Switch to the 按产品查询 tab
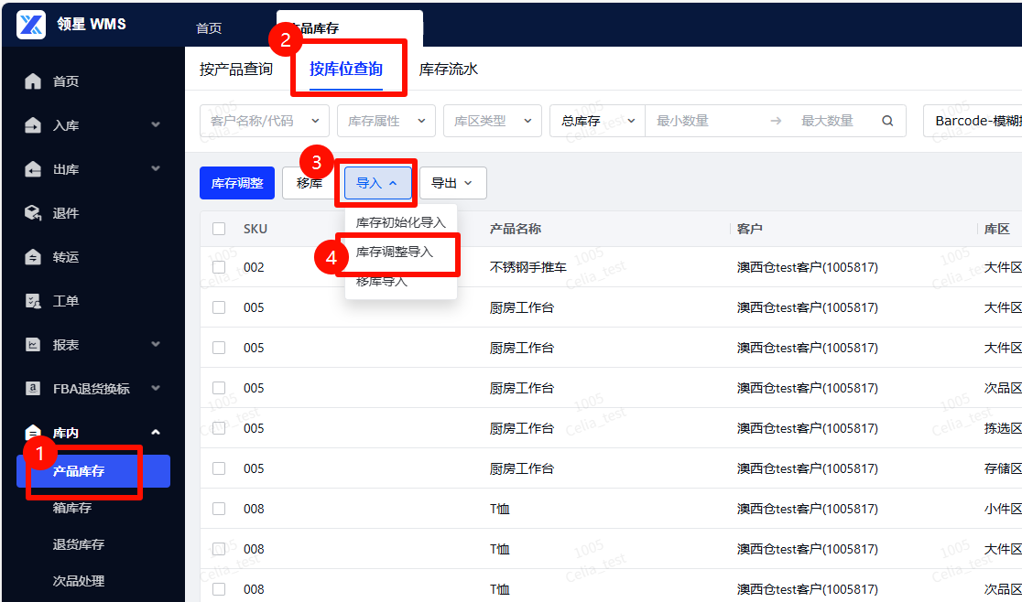 [x=236, y=69]
